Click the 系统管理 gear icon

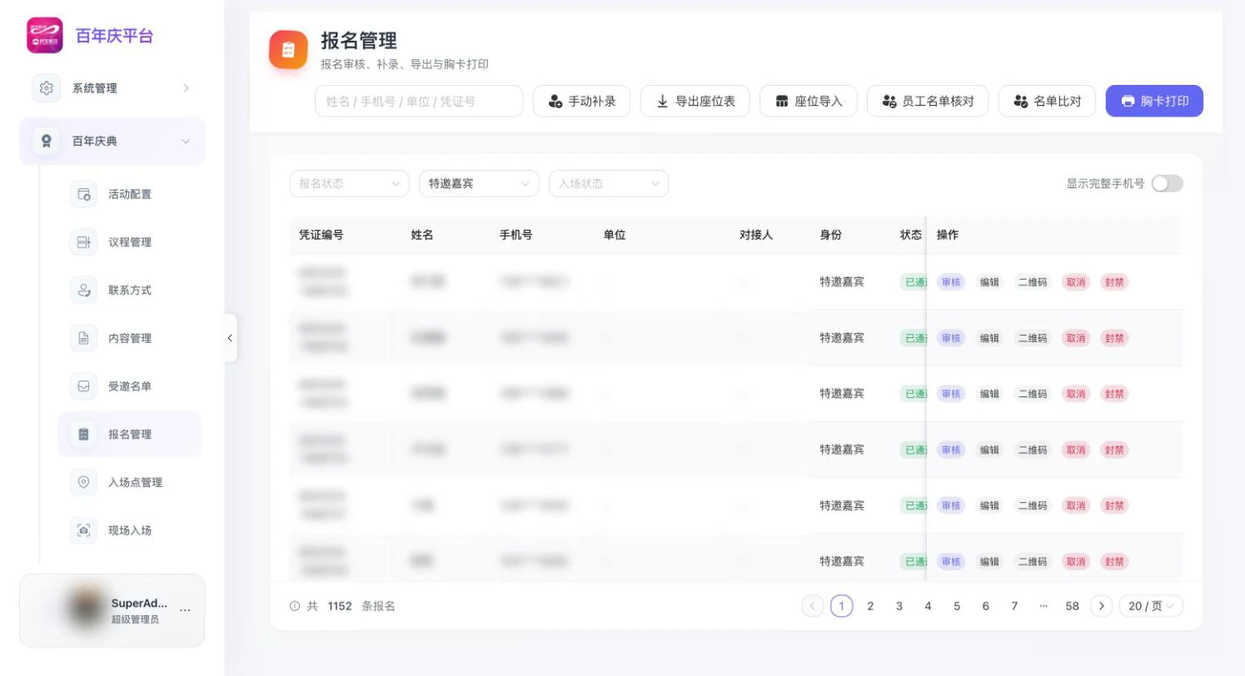pyautogui.click(x=47, y=88)
